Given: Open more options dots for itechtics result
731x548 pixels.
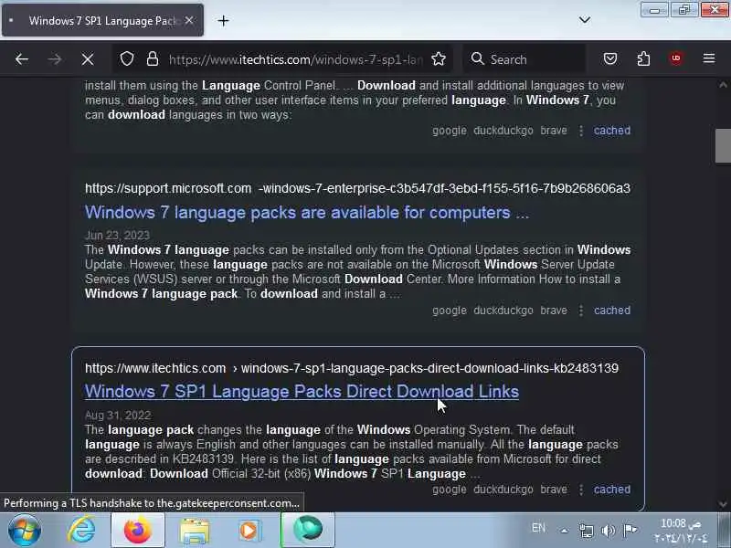Looking at the screenshot, I should pyautogui.click(x=581, y=490).
